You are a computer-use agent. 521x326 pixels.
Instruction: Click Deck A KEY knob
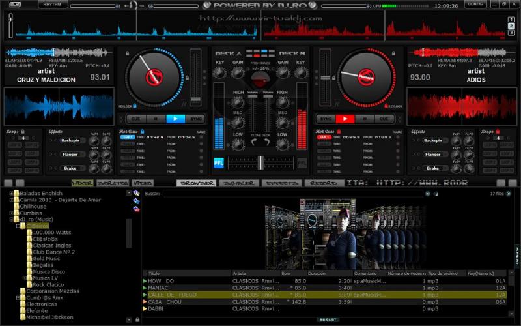point(219,72)
